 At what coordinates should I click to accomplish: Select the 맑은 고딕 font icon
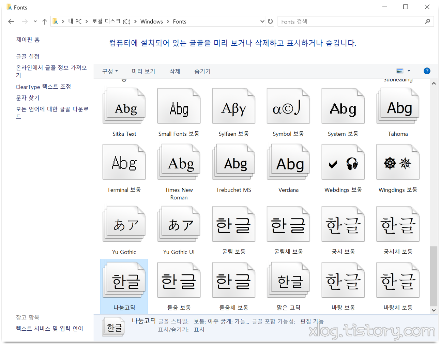point(288,280)
